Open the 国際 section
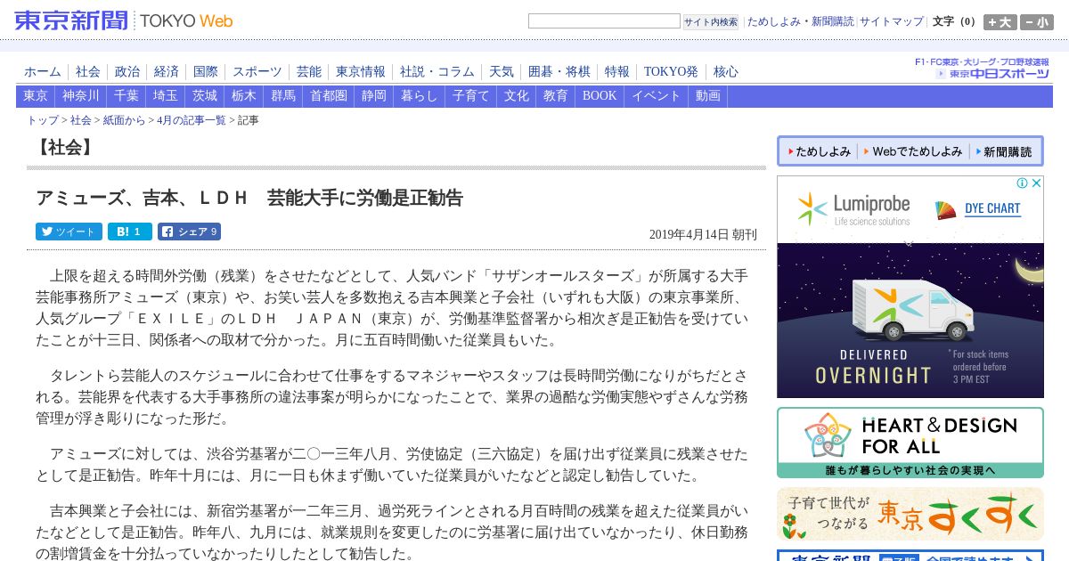This screenshot has width=1069, height=561. tap(206, 72)
